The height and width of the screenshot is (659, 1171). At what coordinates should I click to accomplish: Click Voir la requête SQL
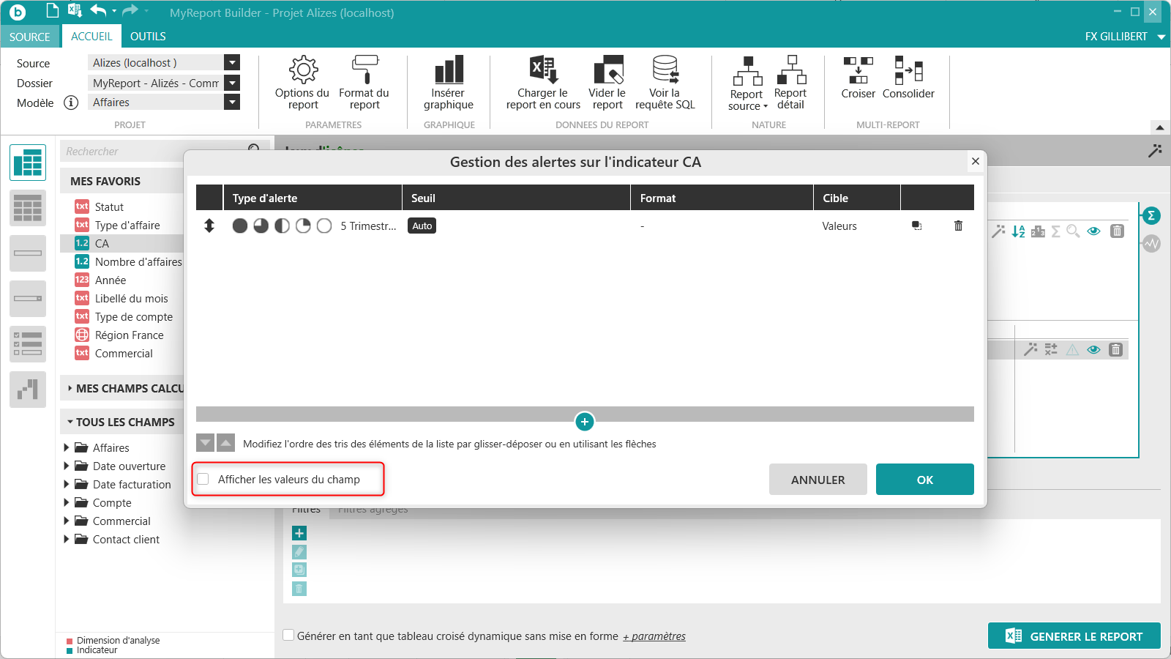tap(665, 83)
